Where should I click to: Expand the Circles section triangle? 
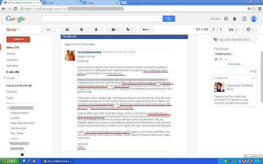pos(5,78)
